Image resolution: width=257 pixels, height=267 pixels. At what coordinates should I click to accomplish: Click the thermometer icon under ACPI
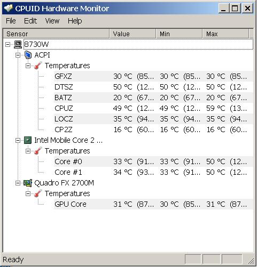[x=38, y=66]
